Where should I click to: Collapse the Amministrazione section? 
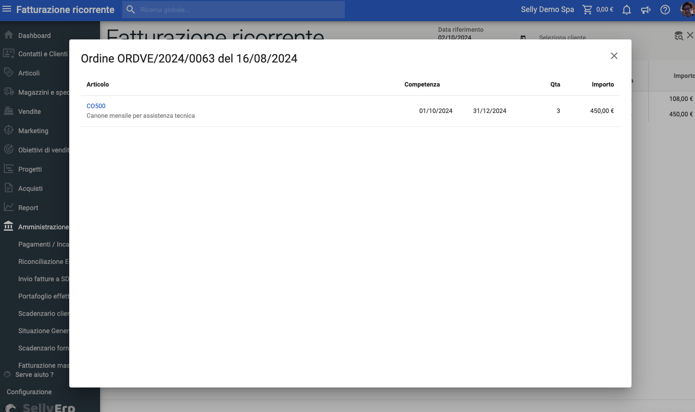(x=43, y=227)
